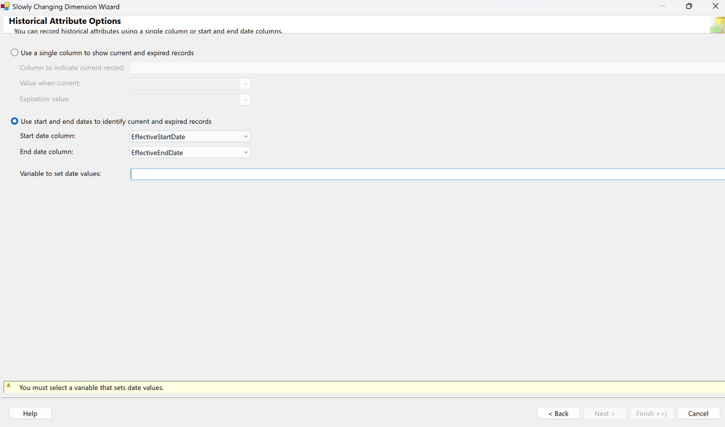Go back with the Back button
The height and width of the screenshot is (427, 725).
(x=559, y=413)
